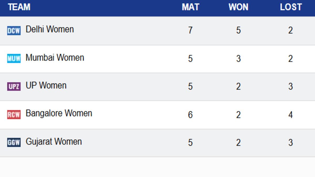315x177 pixels.
Task: Sort by the MAT column header
Action: (191, 7)
